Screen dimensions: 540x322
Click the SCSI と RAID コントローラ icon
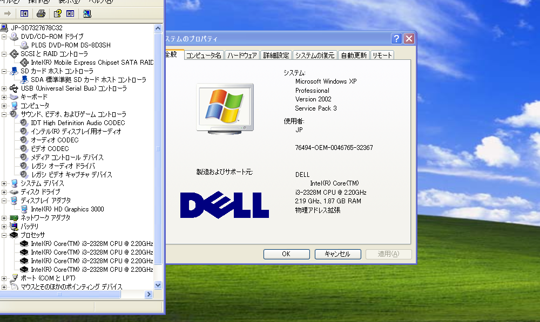pyautogui.click(x=14, y=54)
